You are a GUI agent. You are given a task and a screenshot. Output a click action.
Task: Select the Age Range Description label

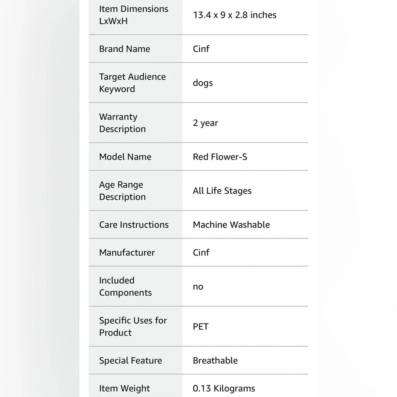(122, 191)
